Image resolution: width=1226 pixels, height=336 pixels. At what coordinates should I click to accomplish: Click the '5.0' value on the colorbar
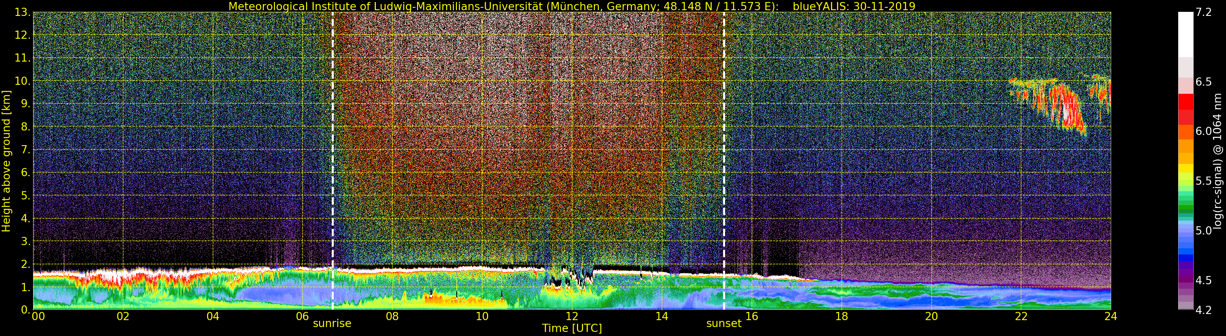click(1204, 230)
